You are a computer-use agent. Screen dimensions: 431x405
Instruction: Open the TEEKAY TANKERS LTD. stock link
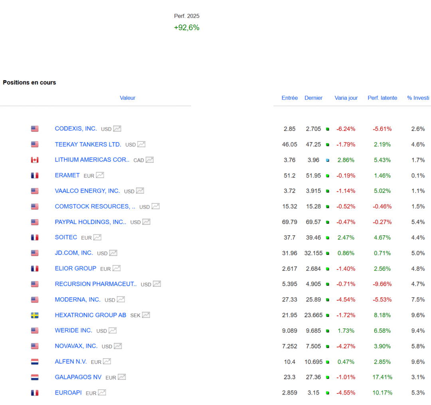click(88, 144)
